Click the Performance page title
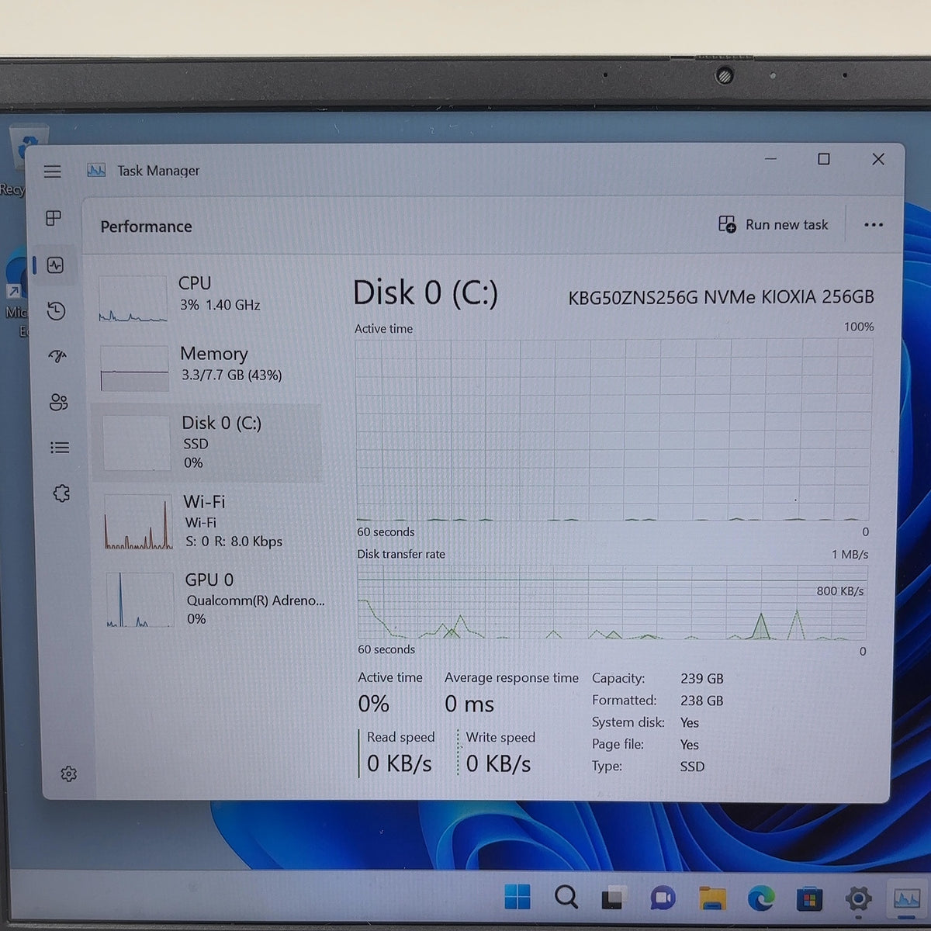The image size is (931, 931). (146, 227)
